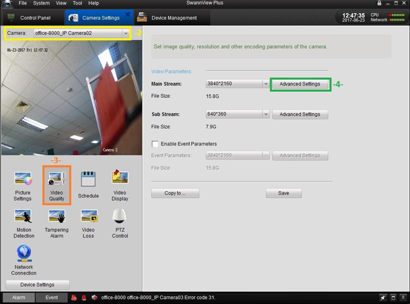Screen dimensions: 410x304
Task: Click the lock icon in title bar
Action: click(x=379, y=3)
